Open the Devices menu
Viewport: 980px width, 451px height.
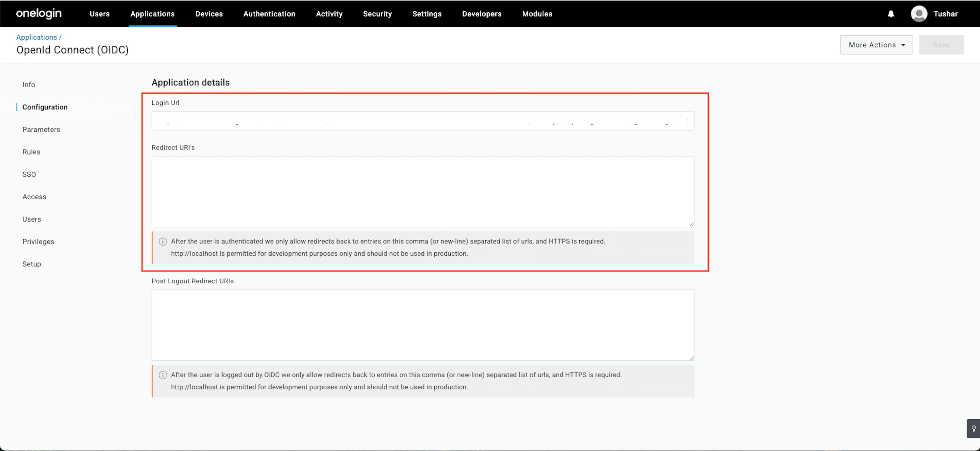pos(209,14)
